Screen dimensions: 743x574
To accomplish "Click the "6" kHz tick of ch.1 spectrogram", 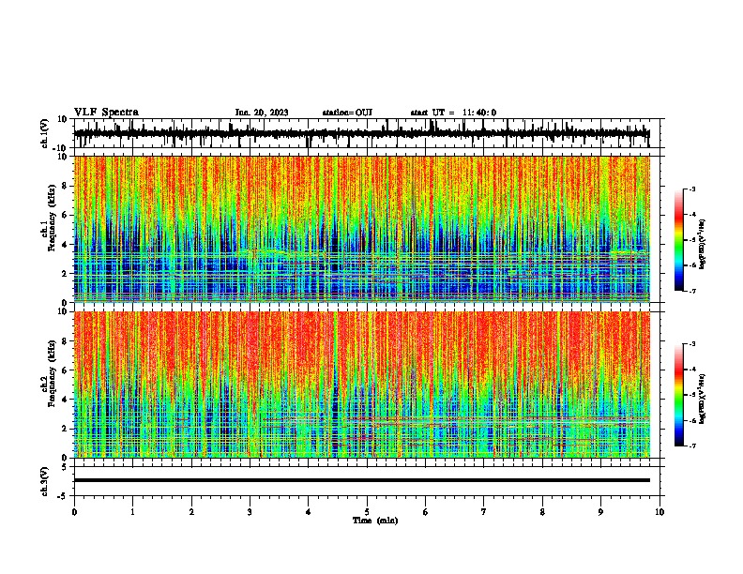I will pos(65,215).
